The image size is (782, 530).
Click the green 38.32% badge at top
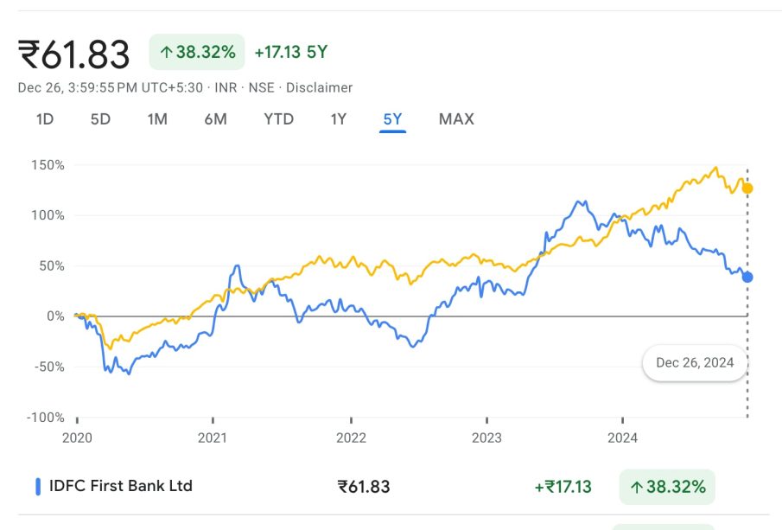point(197,52)
